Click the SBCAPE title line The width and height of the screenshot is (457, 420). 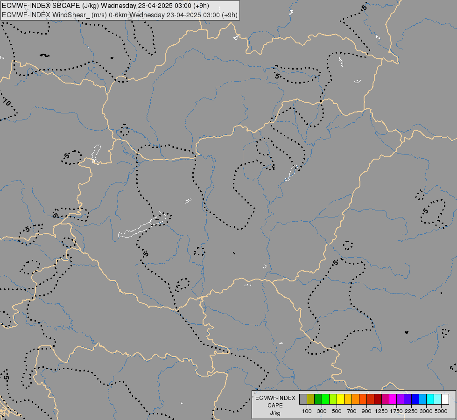[105, 6]
